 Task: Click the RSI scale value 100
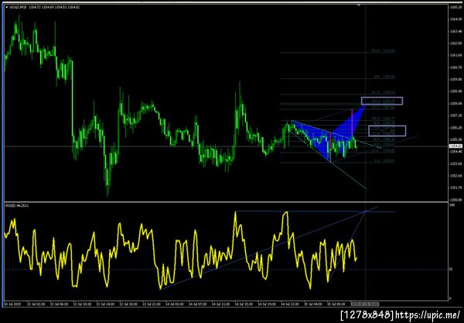[452, 204]
